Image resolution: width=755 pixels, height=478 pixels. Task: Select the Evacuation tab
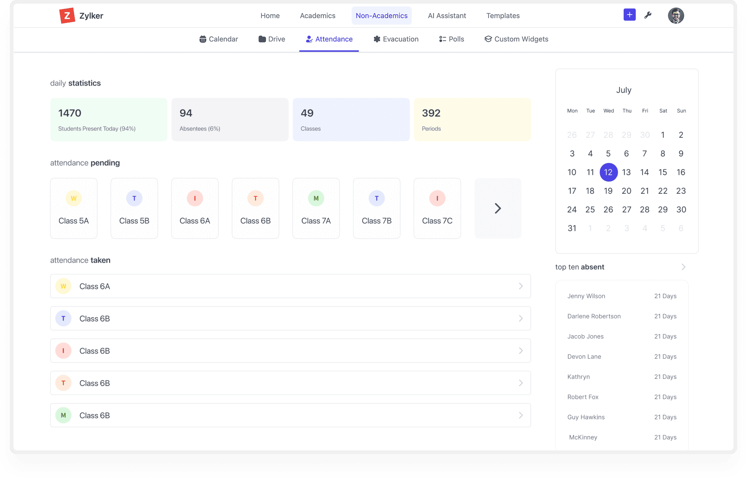coord(396,39)
